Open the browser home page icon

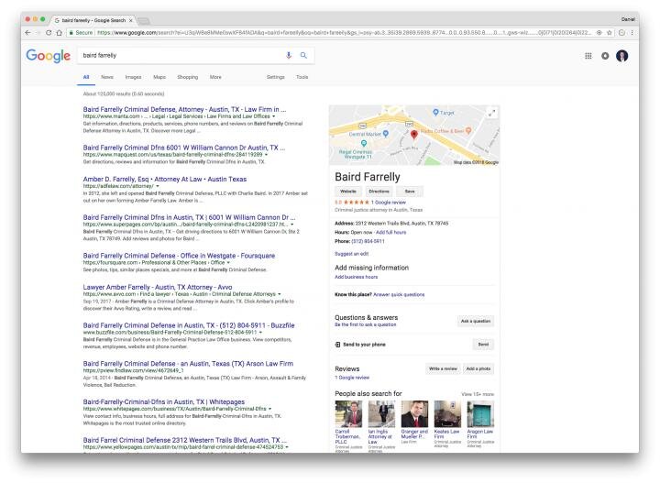point(59,33)
